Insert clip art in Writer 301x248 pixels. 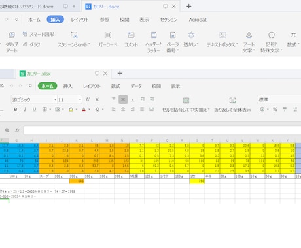[x=12, y=35]
